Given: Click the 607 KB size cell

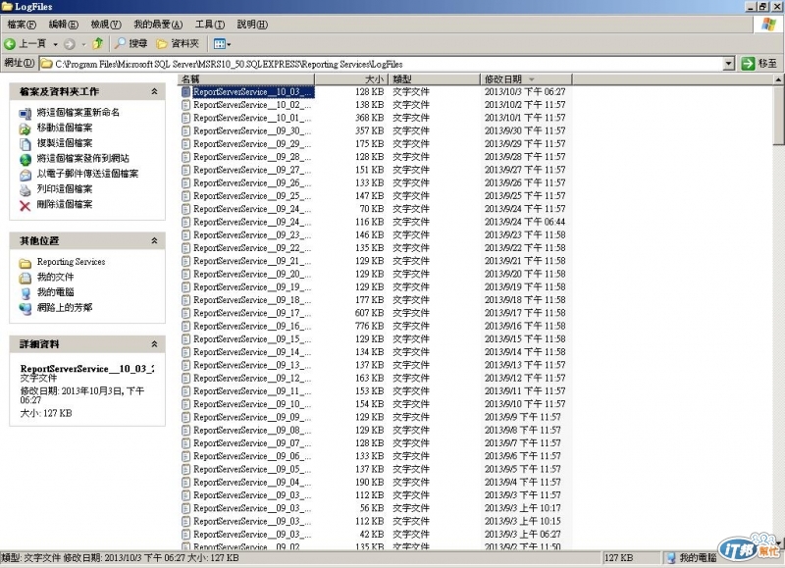Looking at the screenshot, I should (370, 313).
